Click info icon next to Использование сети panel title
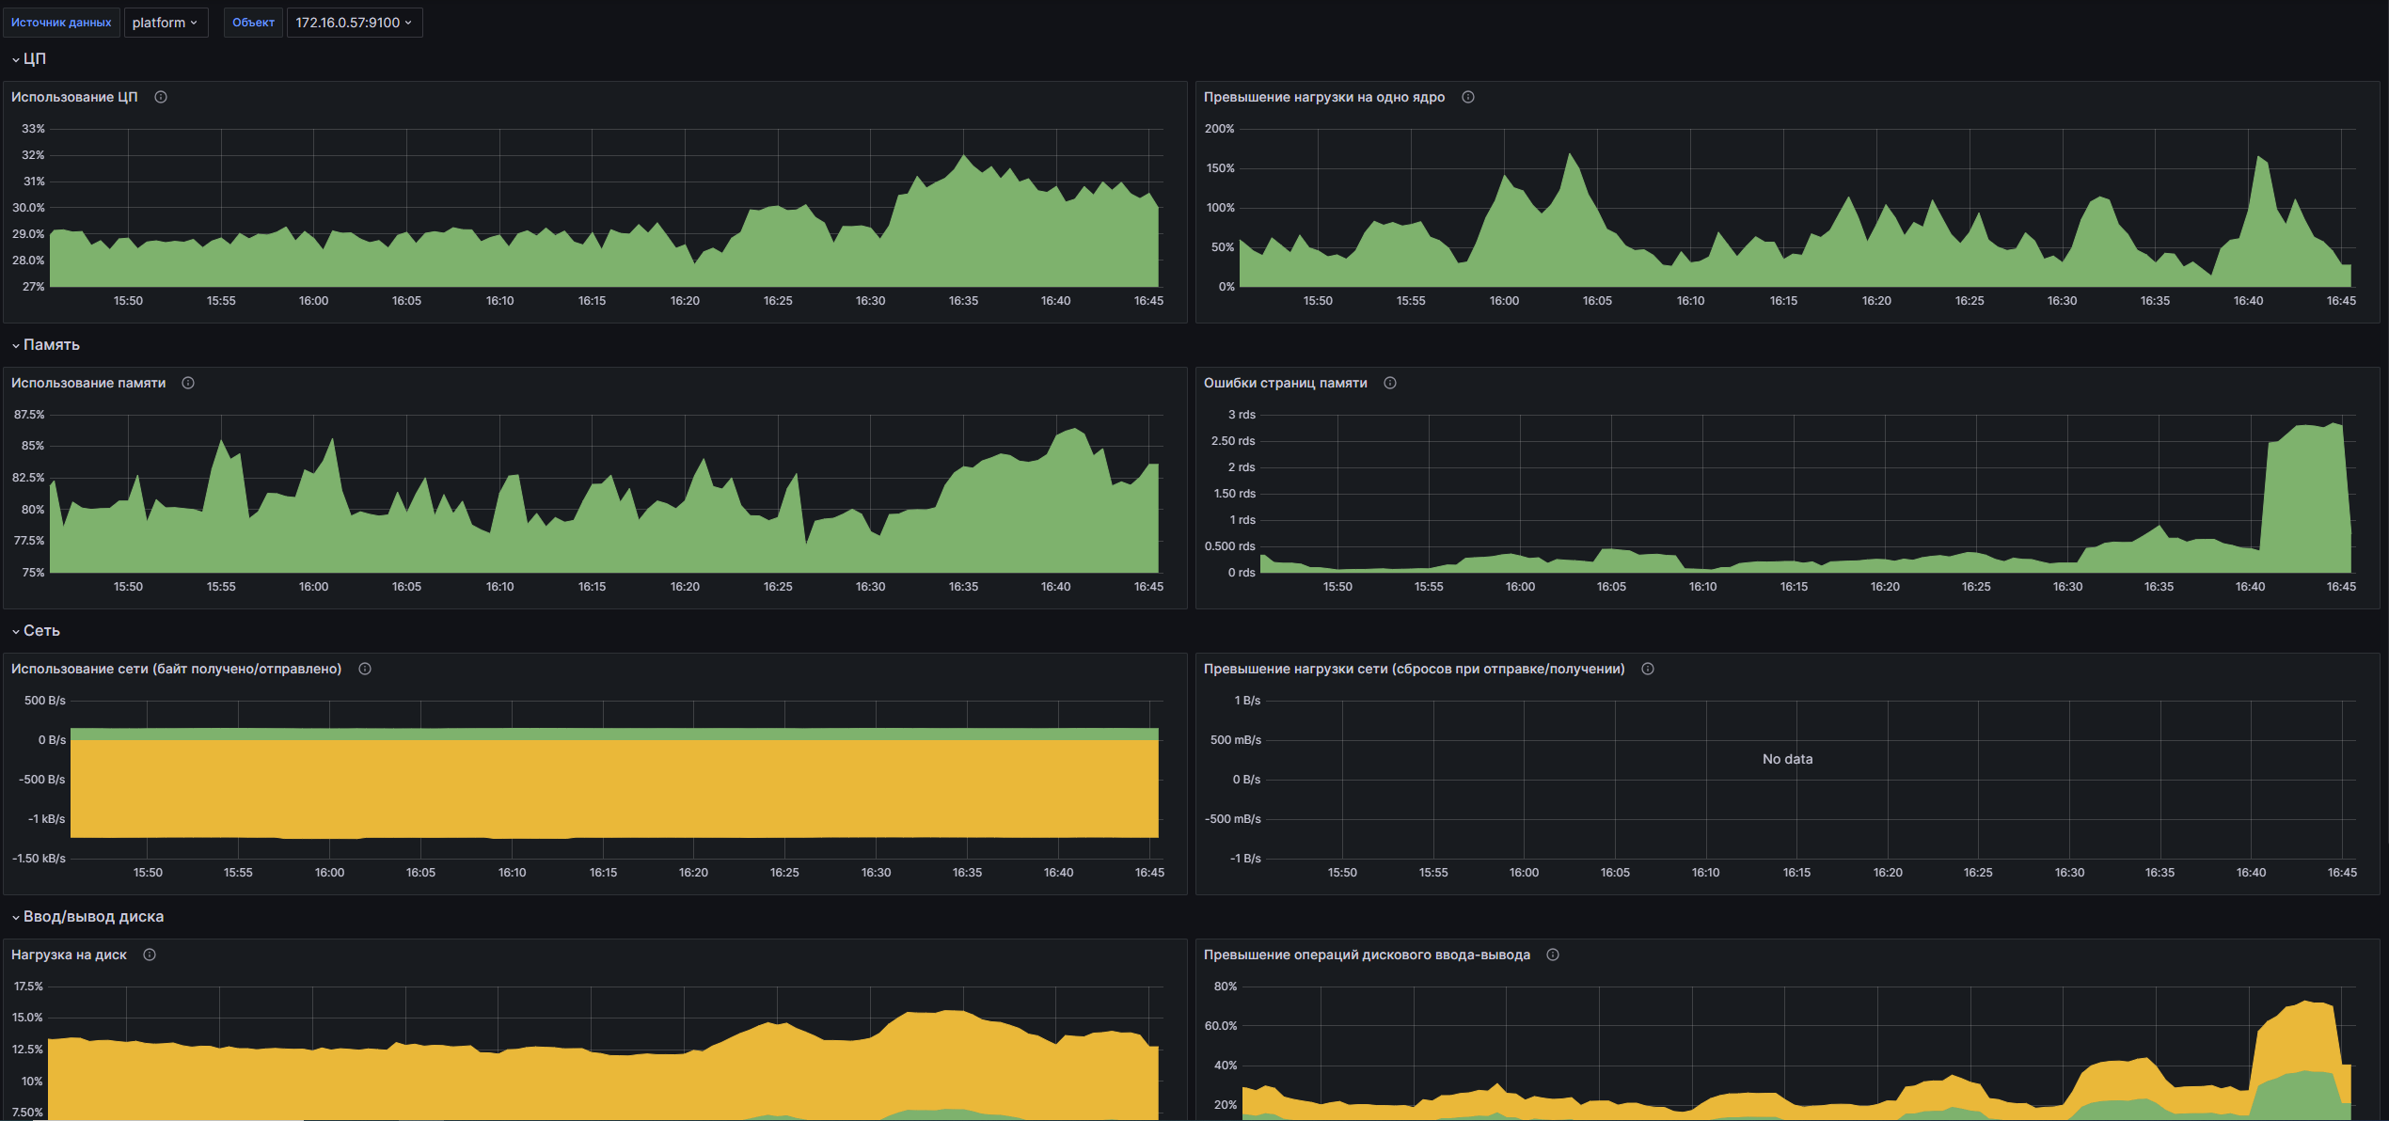Screen dimensions: 2389x1121 tap(365, 669)
